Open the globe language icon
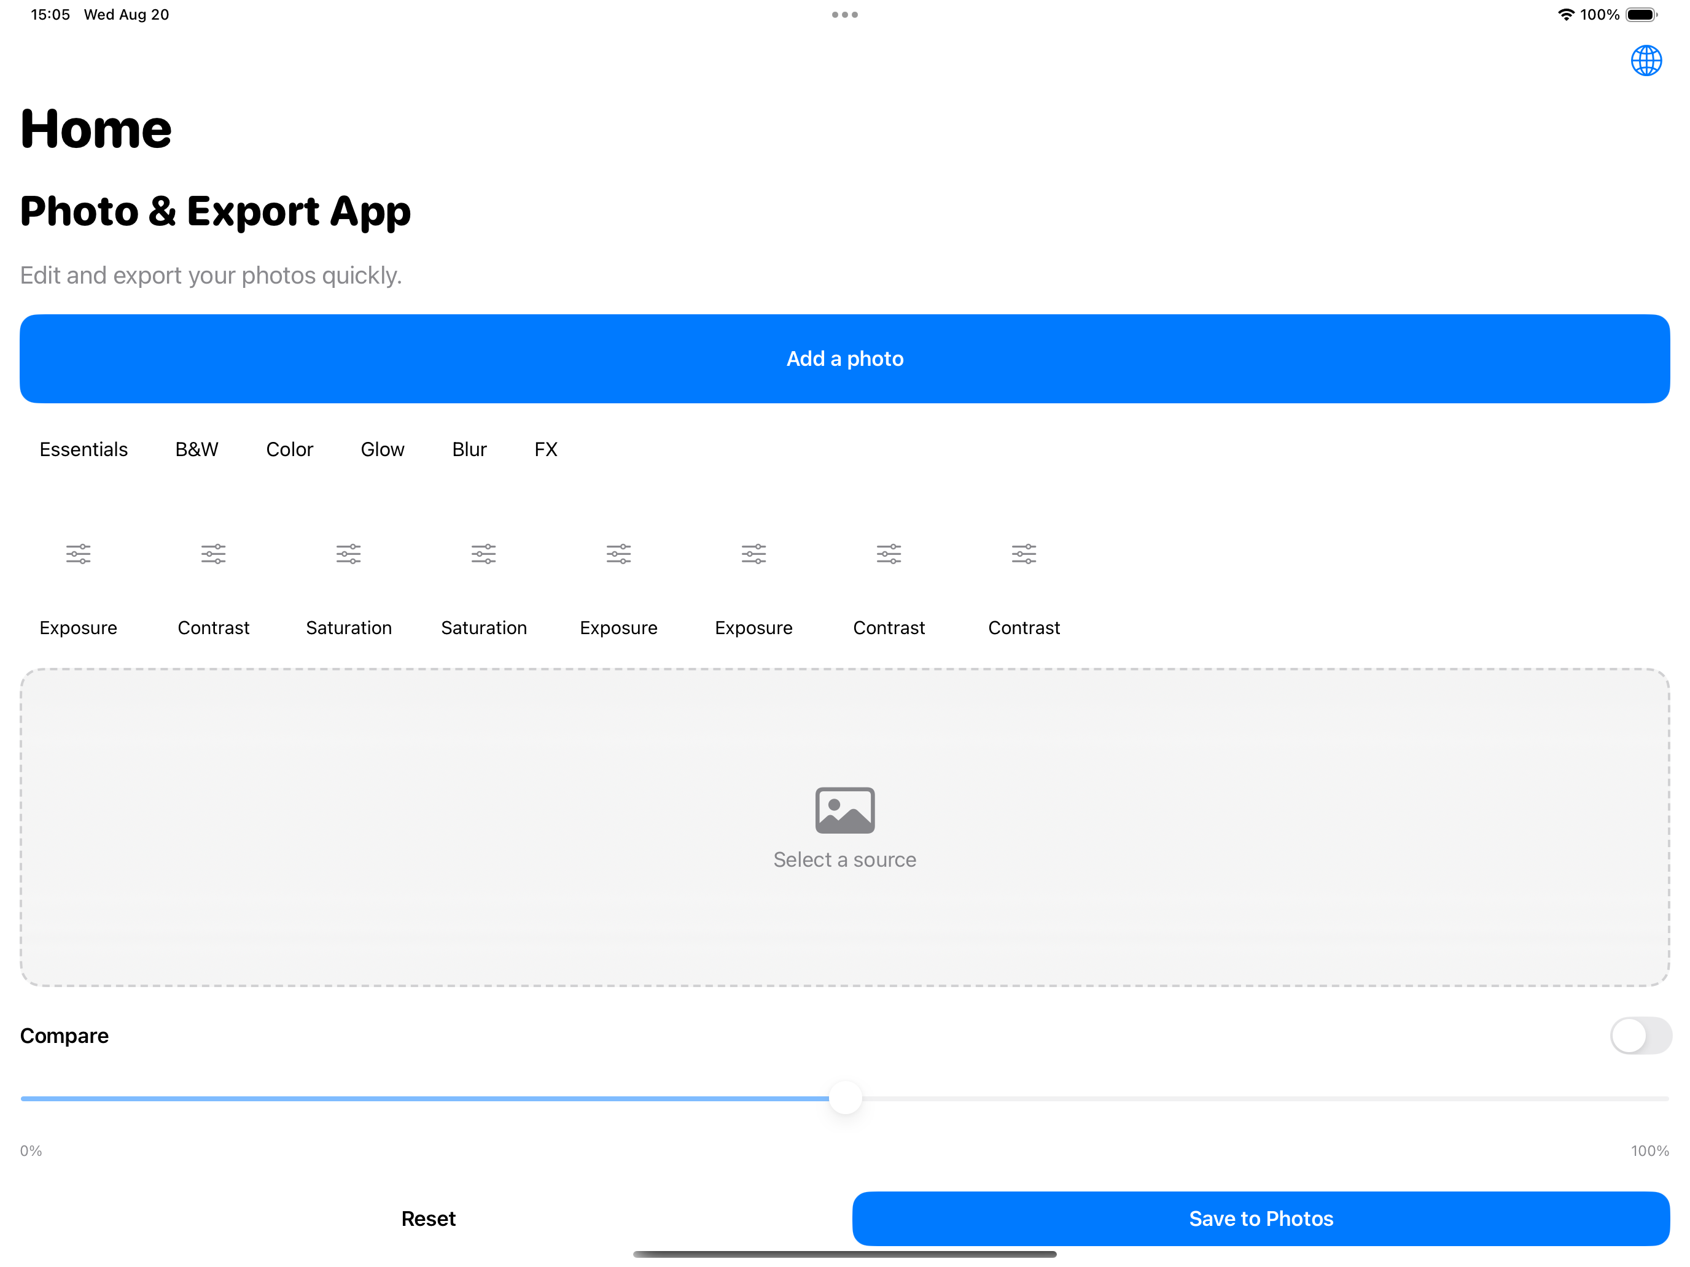This screenshot has height=1267, width=1690. (x=1646, y=60)
